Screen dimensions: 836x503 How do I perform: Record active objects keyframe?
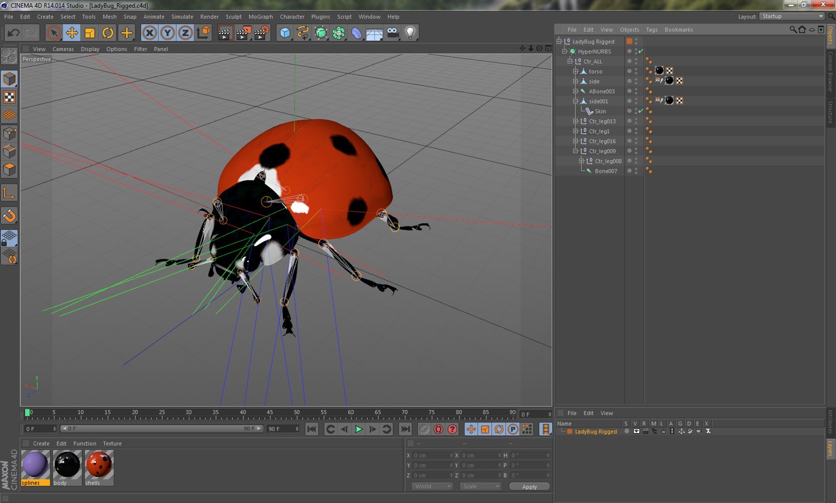(425, 429)
